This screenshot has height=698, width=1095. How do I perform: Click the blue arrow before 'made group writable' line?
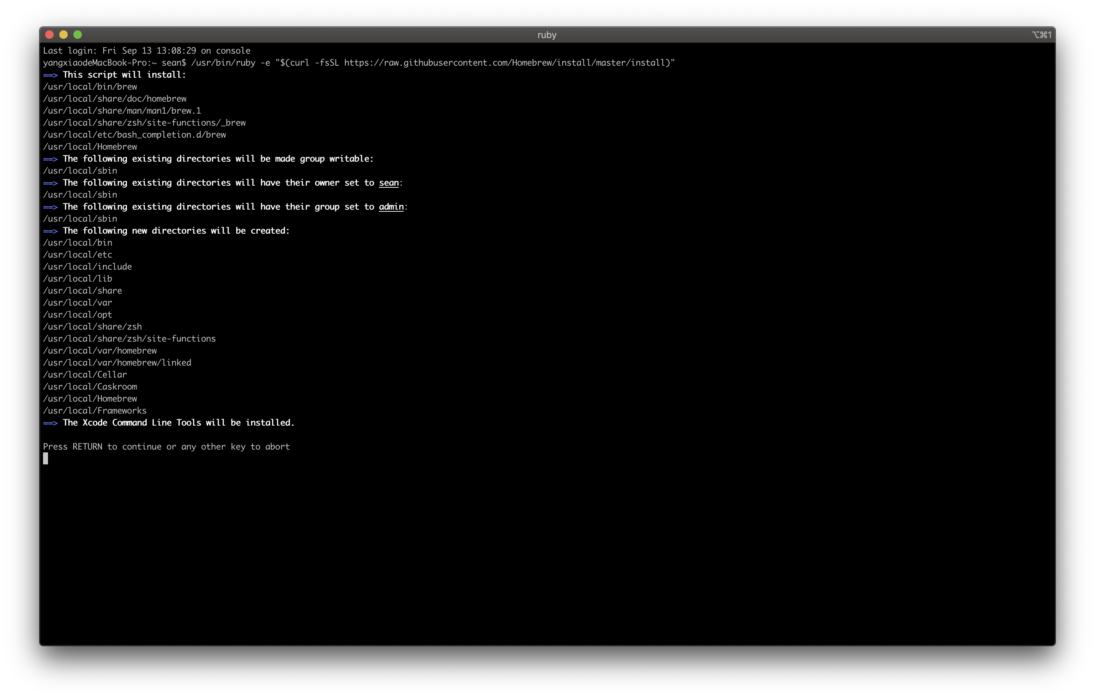click(50, 159)
